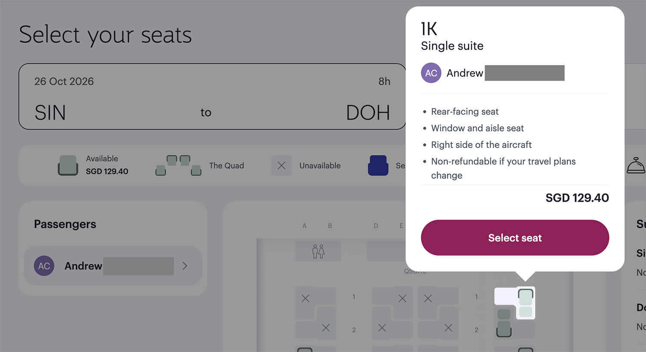This screenshot has width=646, height=352.
Task: Expand Andrew's passenger row chevron
Action: coord(185,266)
